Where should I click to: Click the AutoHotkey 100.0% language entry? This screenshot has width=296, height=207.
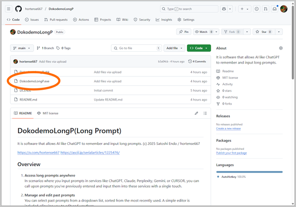(x=231, y=177)
